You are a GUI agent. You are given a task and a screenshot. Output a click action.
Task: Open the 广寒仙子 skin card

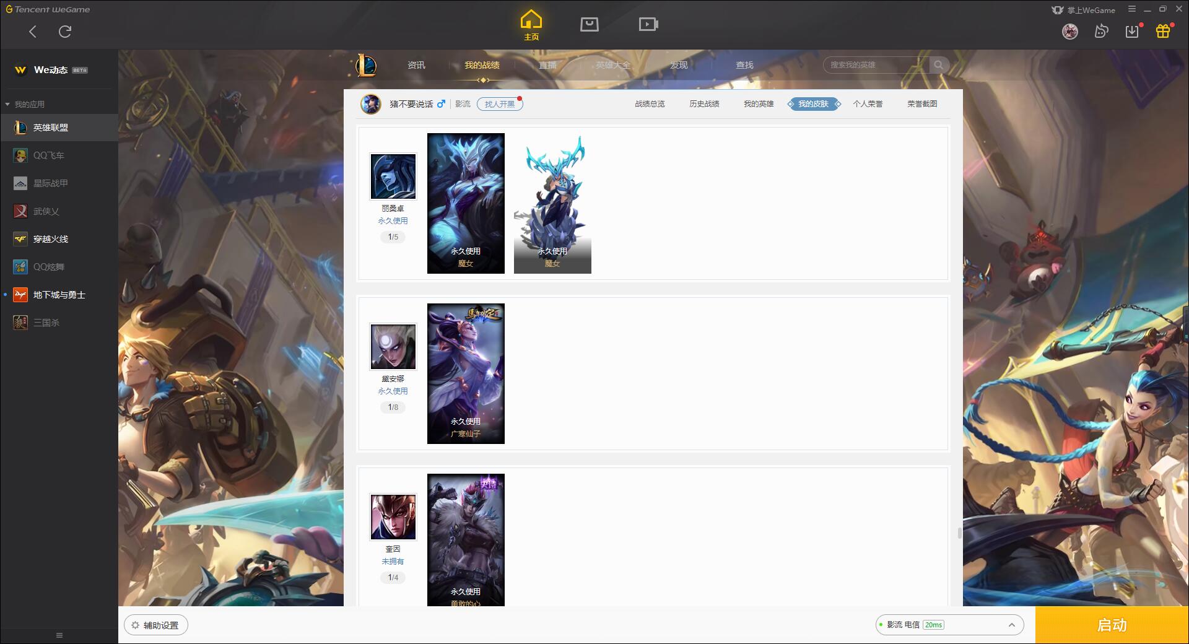(x=466, y=373)
